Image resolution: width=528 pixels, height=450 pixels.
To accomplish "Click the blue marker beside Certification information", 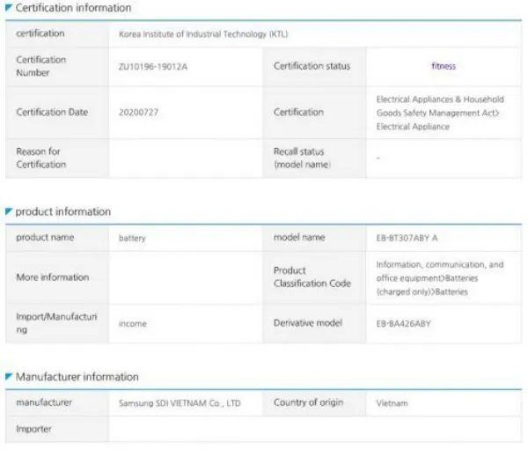I will [9, 8].
